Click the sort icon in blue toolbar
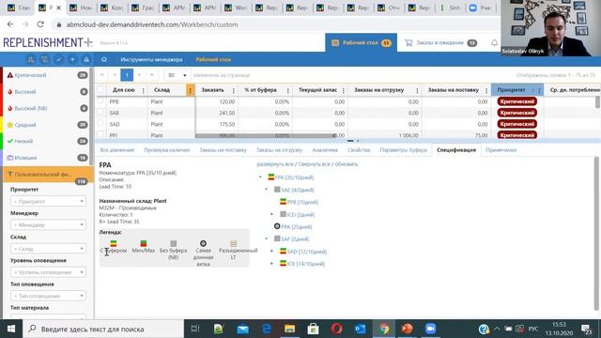 click(31, 60)
